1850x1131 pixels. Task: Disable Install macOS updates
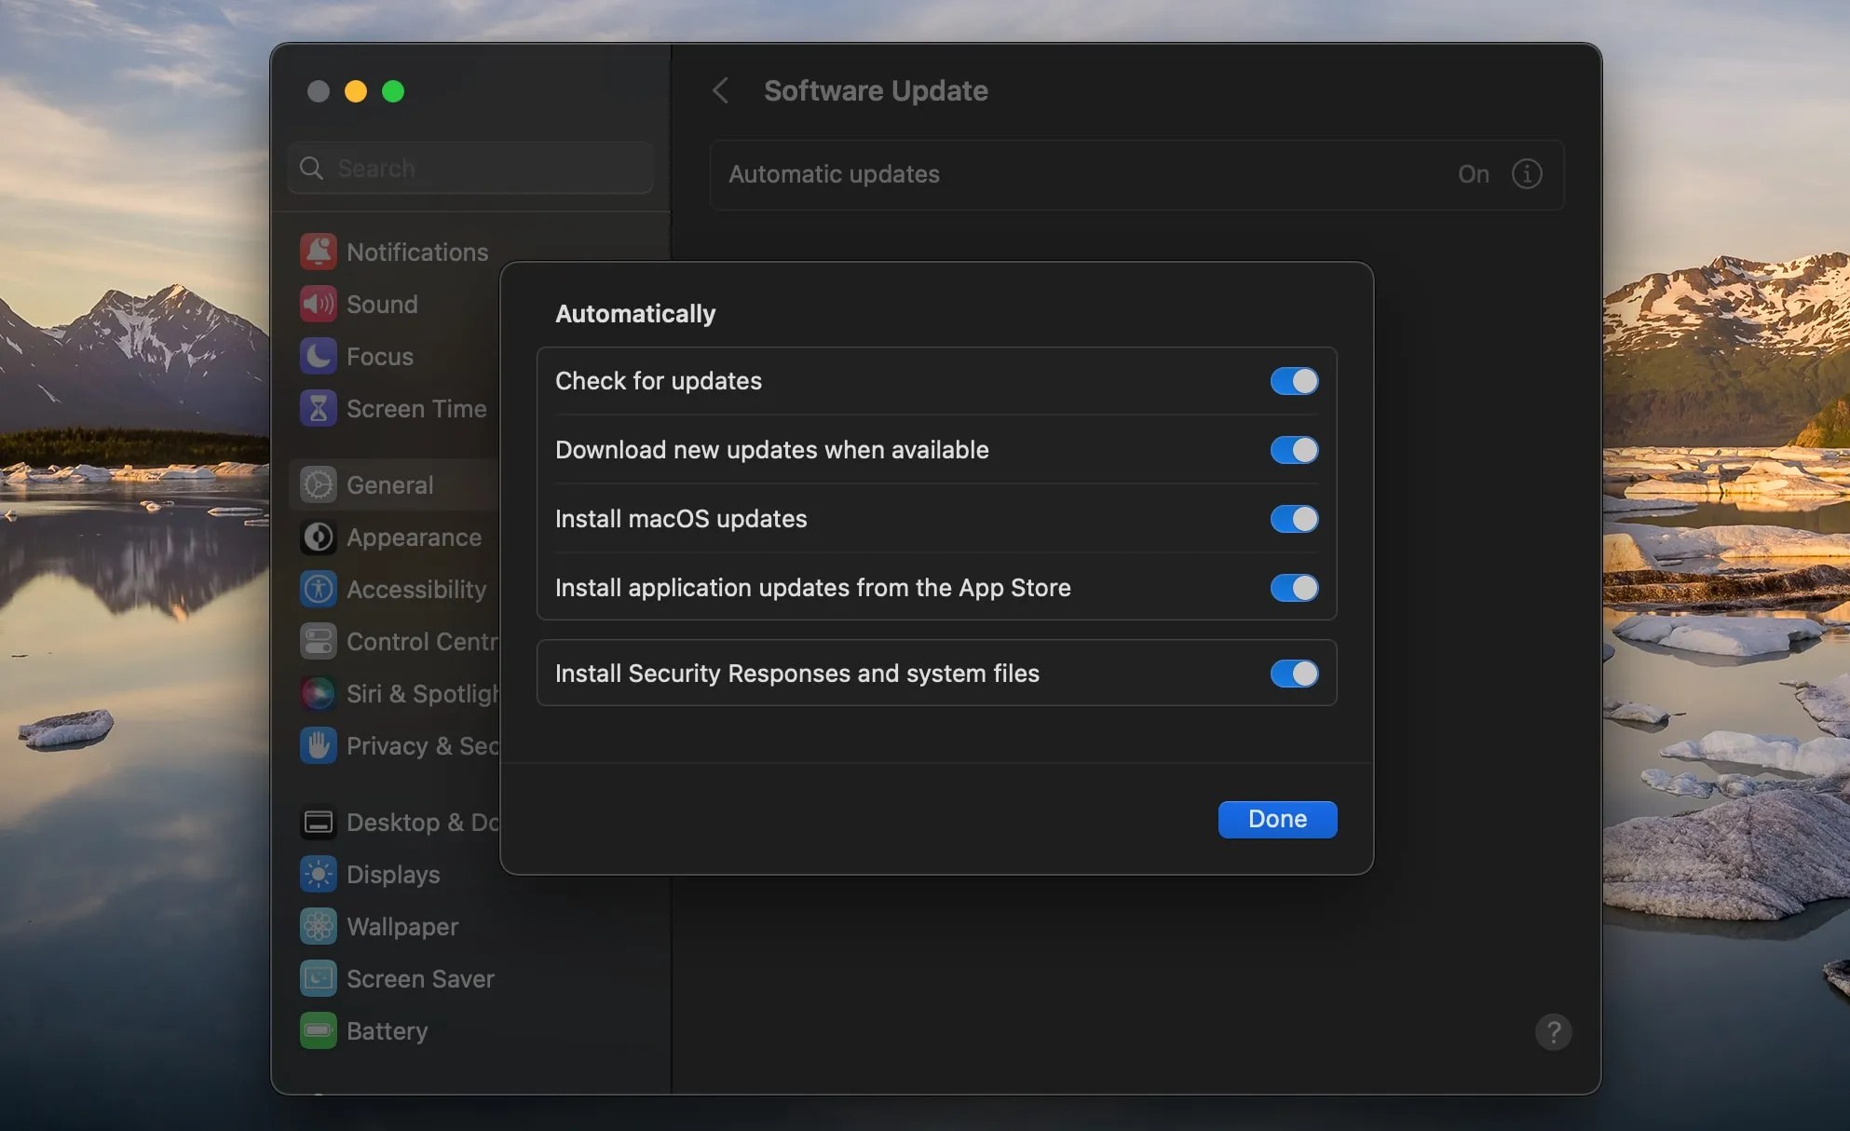pos(1294,519)
